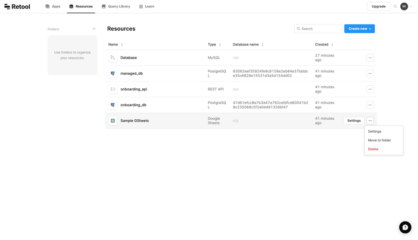Open the managed_db resource
The image size is (418, 240).
[132, 73]
